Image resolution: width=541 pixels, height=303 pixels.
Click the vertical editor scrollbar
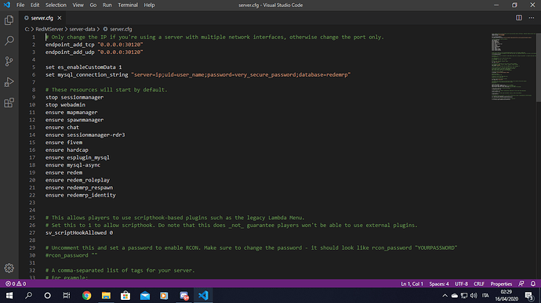tap(538, 67)
